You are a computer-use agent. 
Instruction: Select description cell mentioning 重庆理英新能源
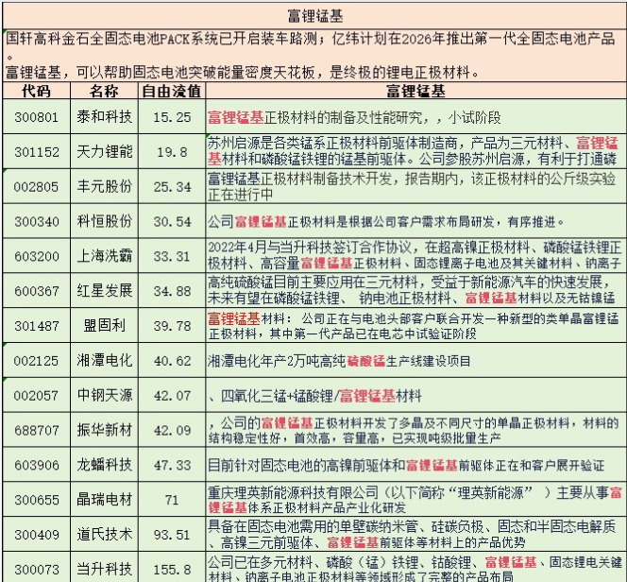click(416, 500)
